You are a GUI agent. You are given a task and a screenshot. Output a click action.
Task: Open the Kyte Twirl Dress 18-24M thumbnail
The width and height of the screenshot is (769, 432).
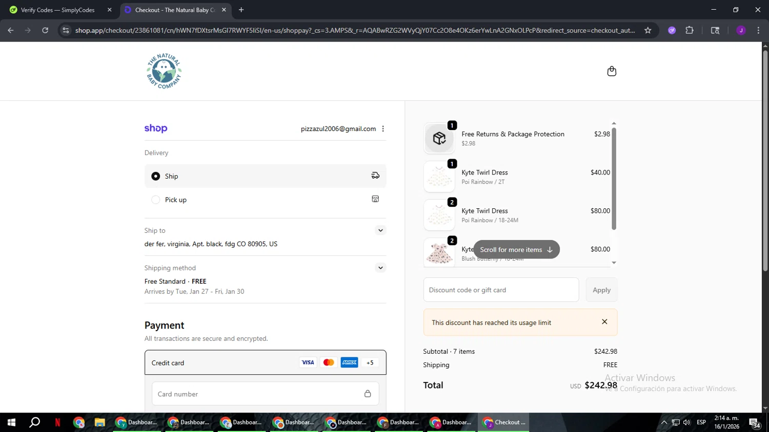(x=439, y=215)
